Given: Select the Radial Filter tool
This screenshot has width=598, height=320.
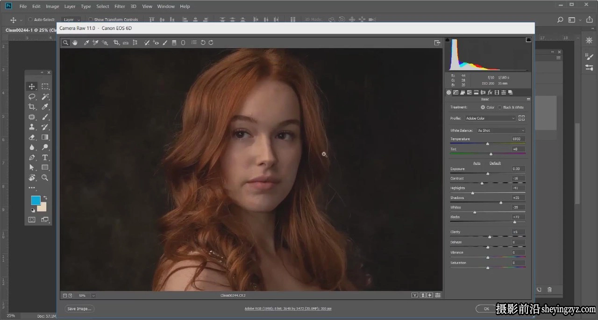Looking at the screenshot, I should pos(183,43).
